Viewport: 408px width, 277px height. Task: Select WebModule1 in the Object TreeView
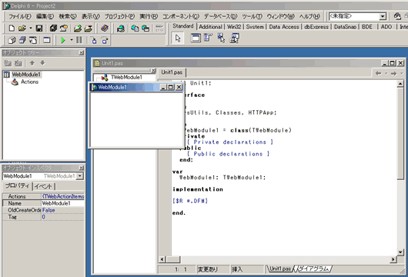click(26, 75)
